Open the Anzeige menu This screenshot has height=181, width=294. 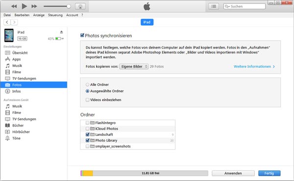click(39, 15)
